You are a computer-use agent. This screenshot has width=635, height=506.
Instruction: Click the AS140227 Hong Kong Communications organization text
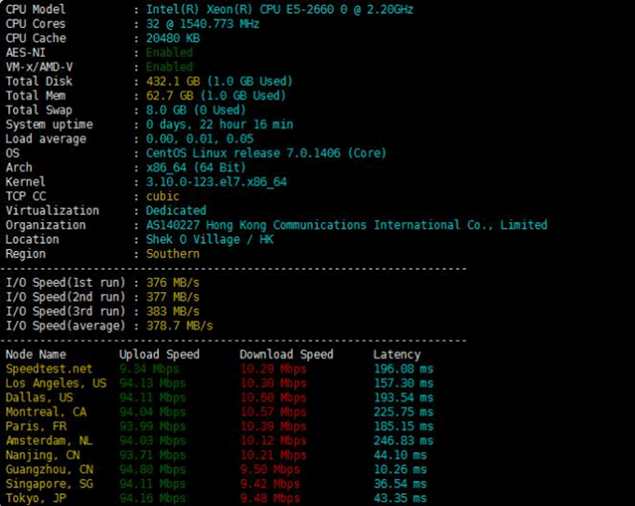[346, 225]
